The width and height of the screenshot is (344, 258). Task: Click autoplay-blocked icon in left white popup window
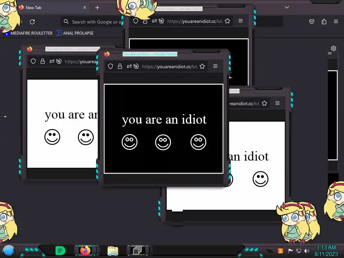point(59,61)
